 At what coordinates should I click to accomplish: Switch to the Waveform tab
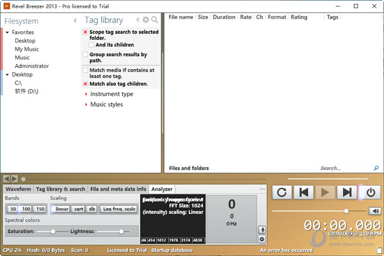coord(19,189)
